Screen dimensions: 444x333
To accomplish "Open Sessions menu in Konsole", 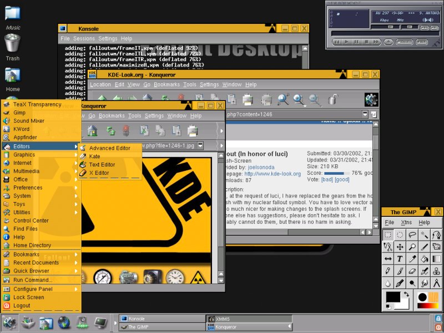I will (x=84, y=38).
